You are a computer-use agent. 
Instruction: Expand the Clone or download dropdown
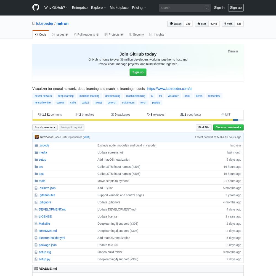228,128
